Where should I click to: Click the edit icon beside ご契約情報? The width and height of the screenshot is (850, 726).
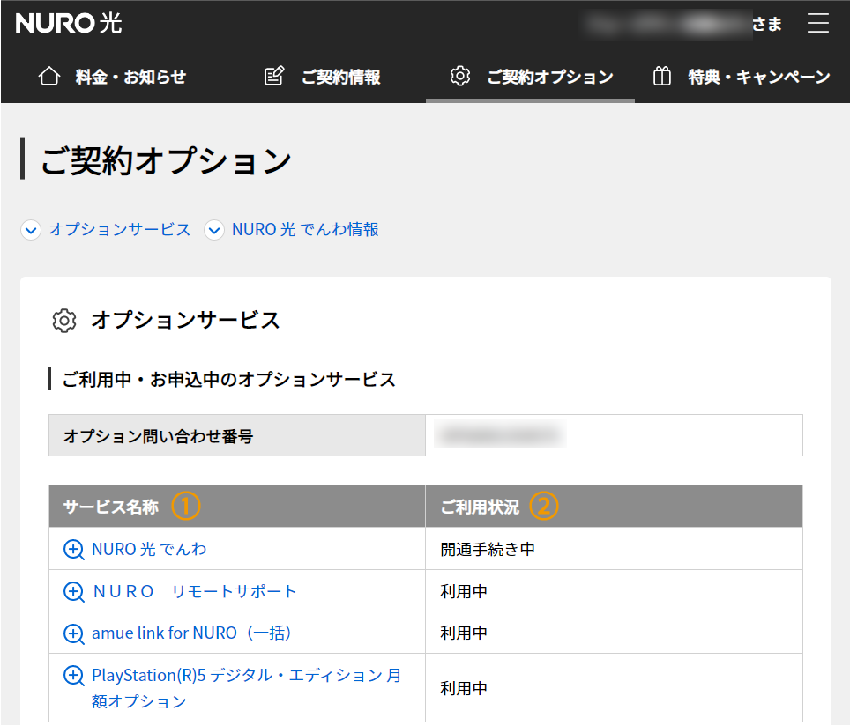[274, 77]
